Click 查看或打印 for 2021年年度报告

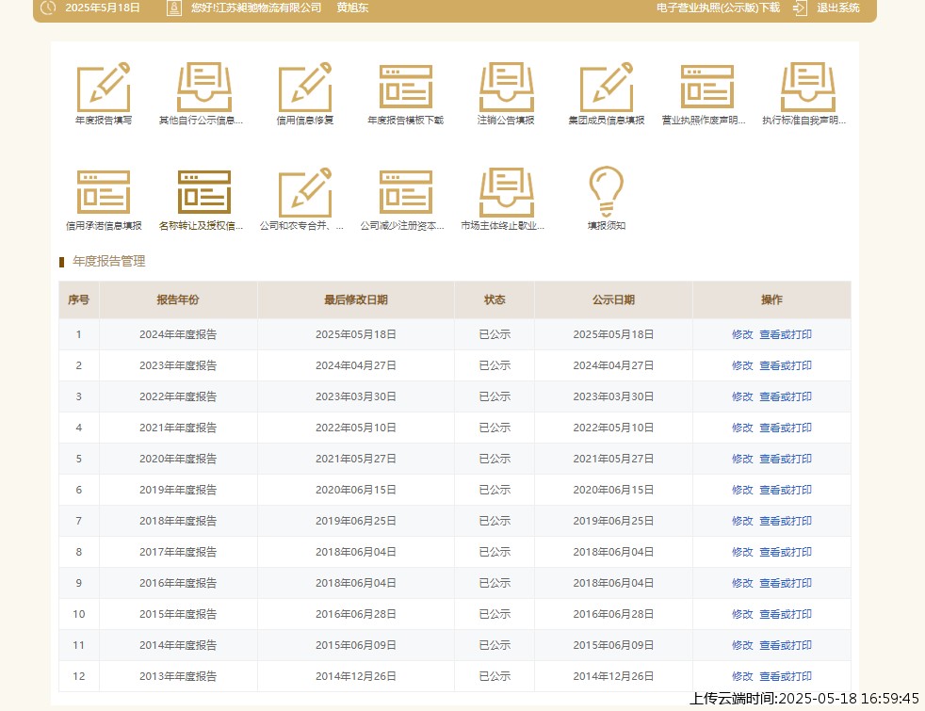tap(786, 428)
